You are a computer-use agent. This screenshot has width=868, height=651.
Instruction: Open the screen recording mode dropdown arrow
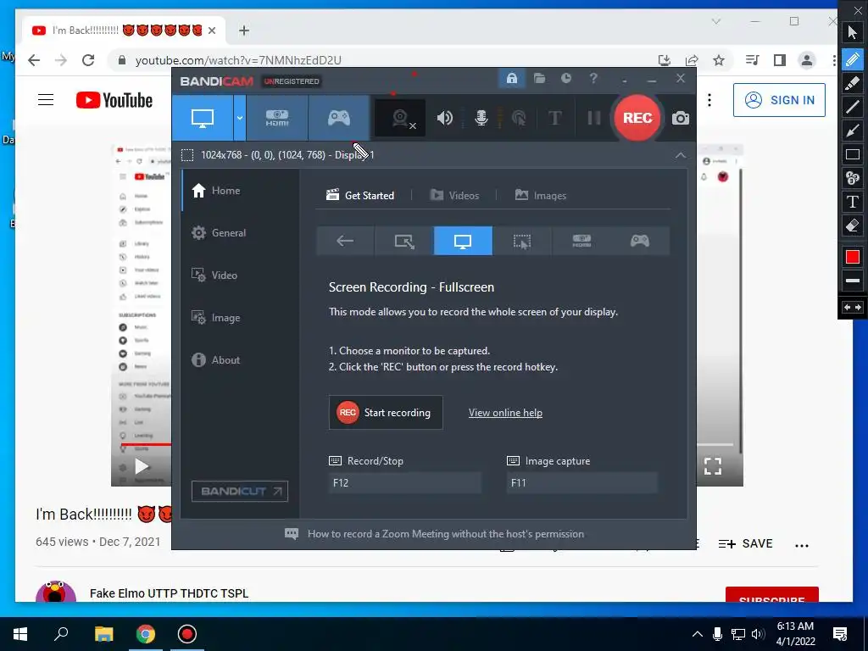[x=240, y=118]
